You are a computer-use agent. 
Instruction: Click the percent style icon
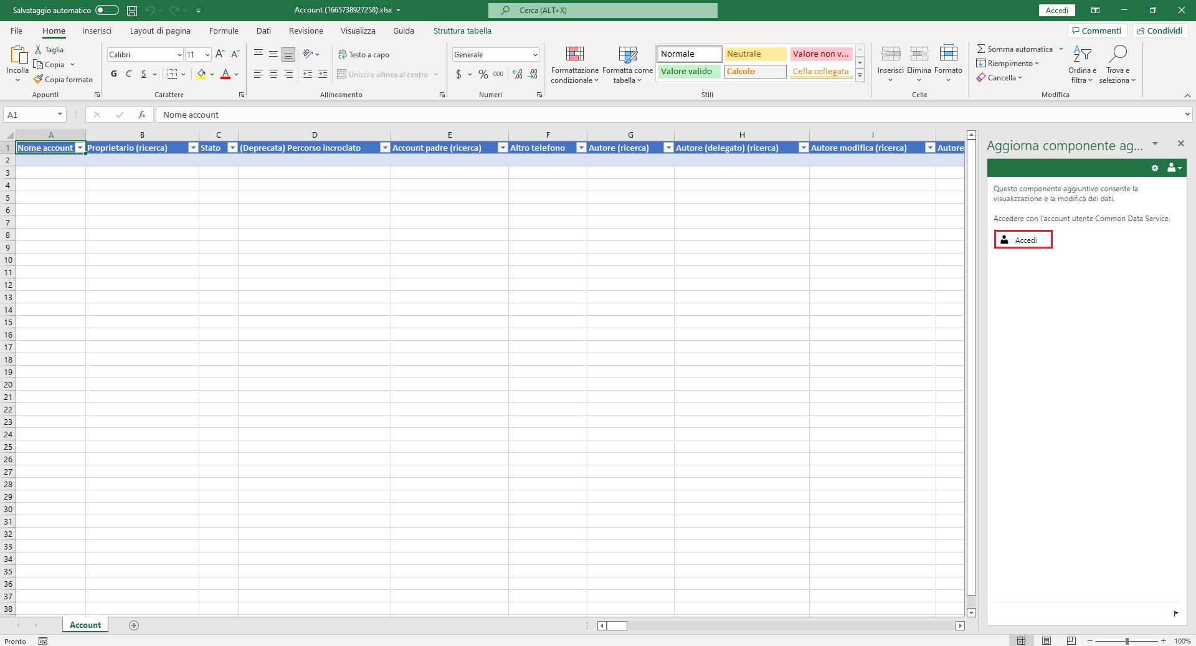[483, 74]
